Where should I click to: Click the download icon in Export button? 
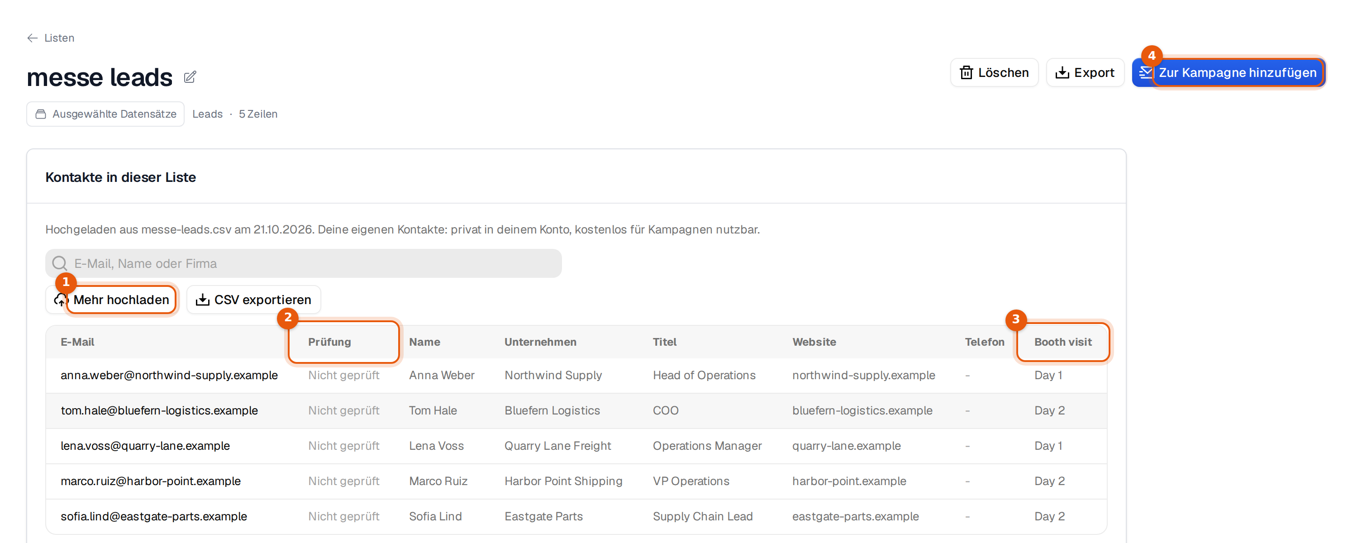pos(1062,72)
